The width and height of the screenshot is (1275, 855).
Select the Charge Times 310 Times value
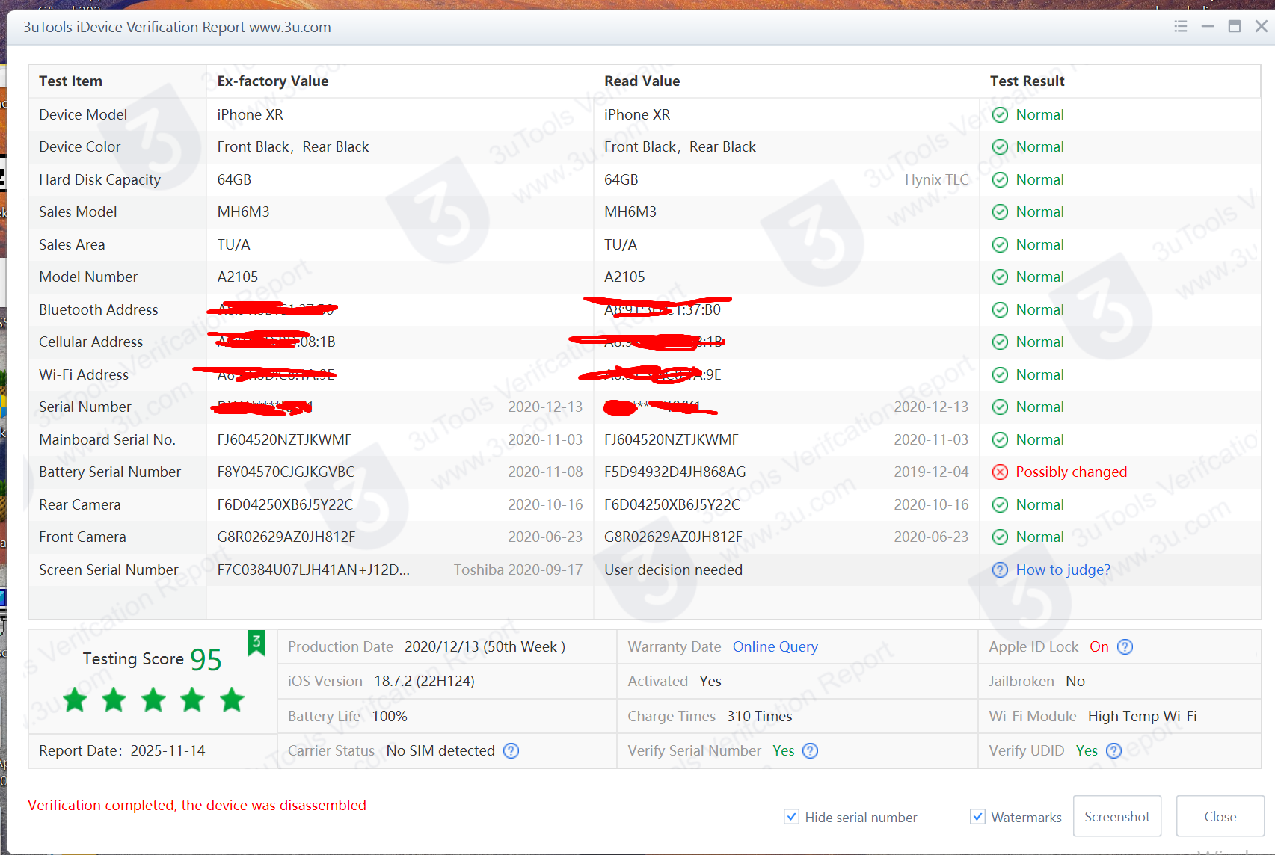coord(759,717)
